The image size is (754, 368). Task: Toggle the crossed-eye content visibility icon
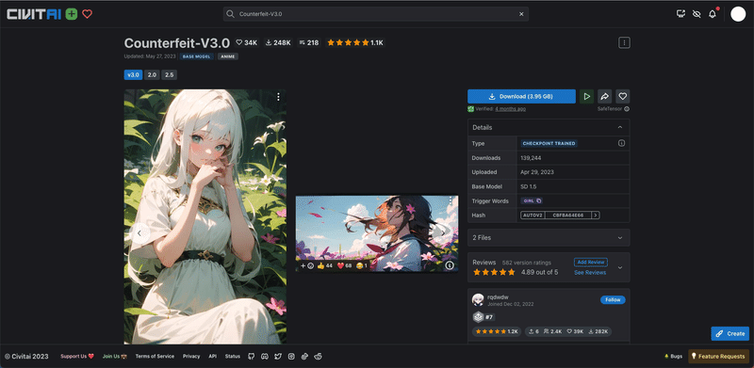pos(697,14)
